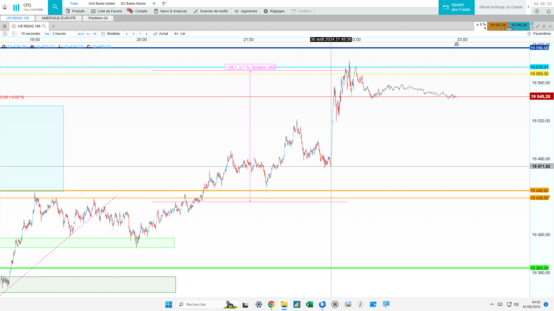Open chart Paramètres settings
This screenshot has width=554, height=311.
pos(539,34)
